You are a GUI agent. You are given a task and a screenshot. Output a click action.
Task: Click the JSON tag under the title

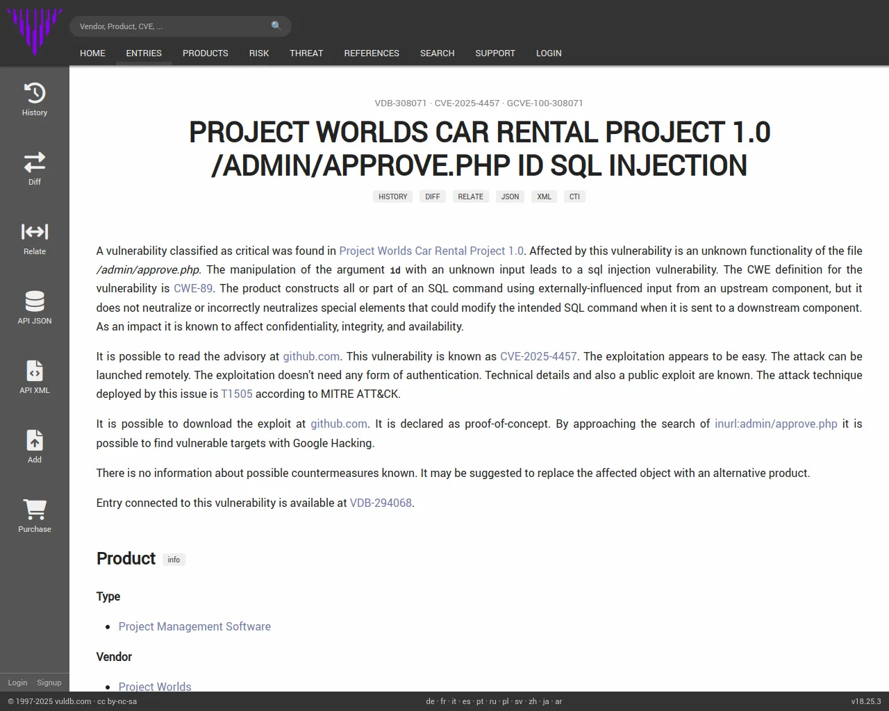click(x=510, y=196)
